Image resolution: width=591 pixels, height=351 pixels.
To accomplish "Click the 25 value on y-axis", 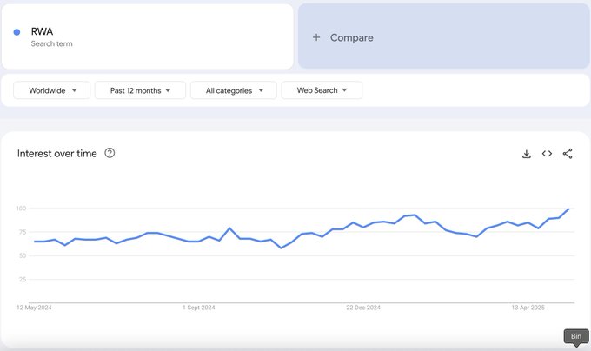I will pyautogui.click(x=23, y=280).
